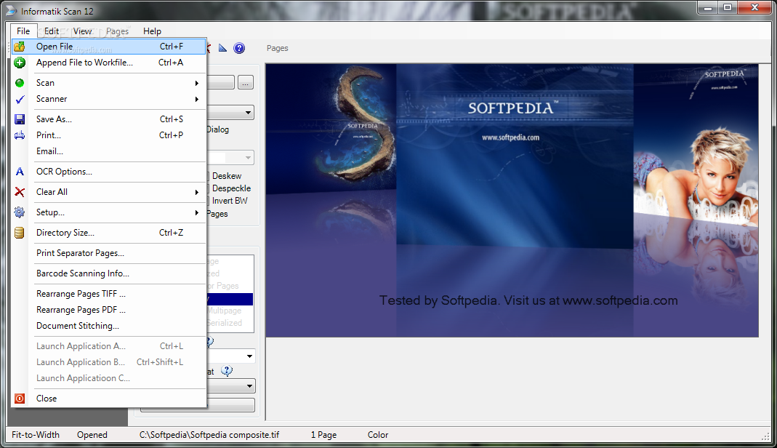This screenshot has width=777, height=448.
Task: Choose Document Stitching... entry
Action: pos(108,326)
